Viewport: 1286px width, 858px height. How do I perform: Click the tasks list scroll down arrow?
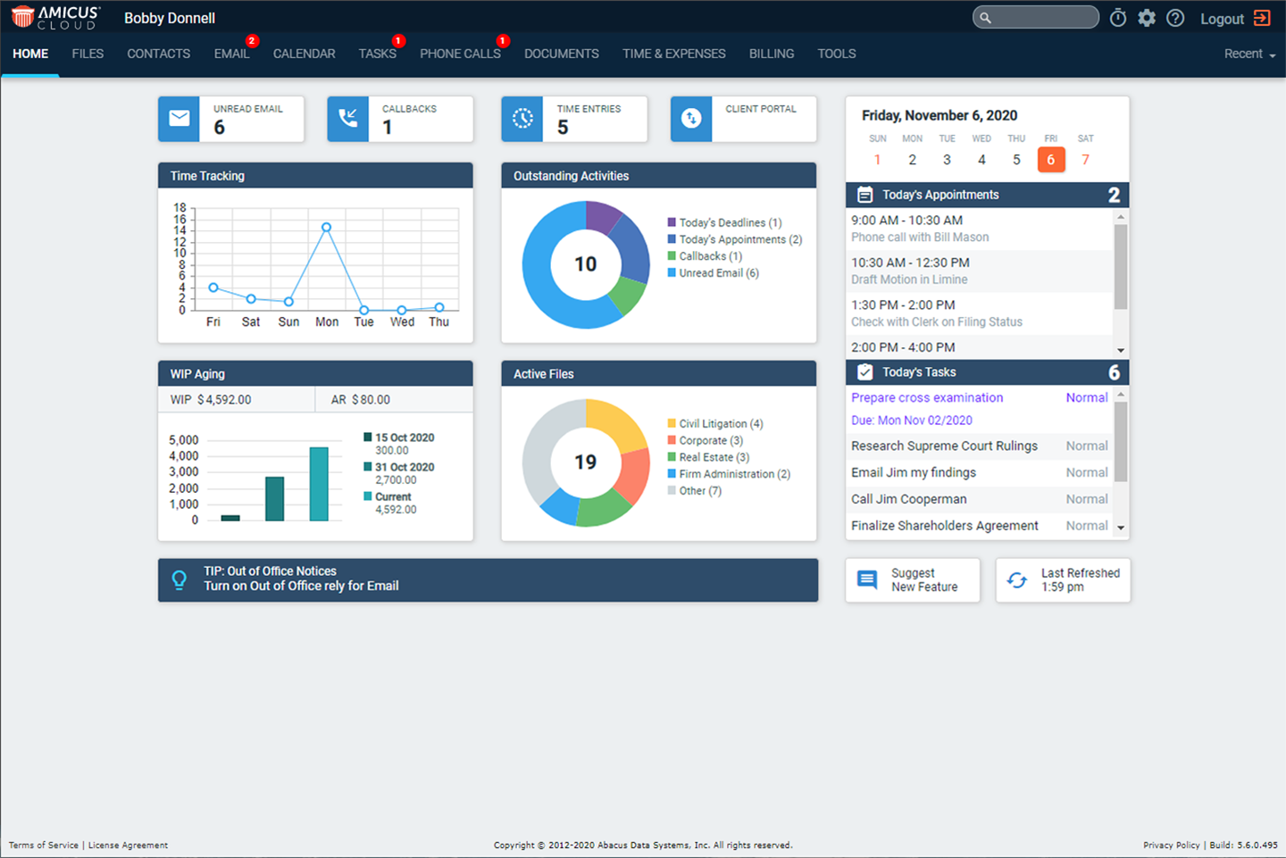(1121, 528)
